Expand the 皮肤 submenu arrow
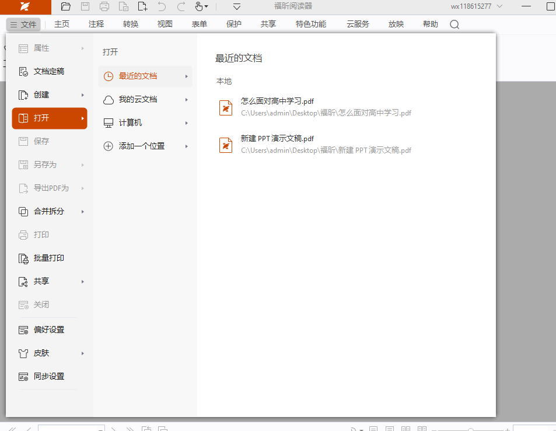556x431 pixels. [83, 353]
